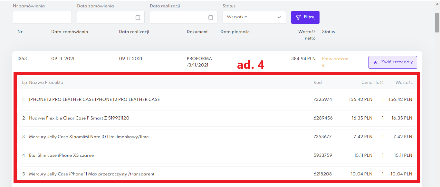Click the Potwierdzone status label
This screenshot has width=440, height=187.
pos(335,62)
